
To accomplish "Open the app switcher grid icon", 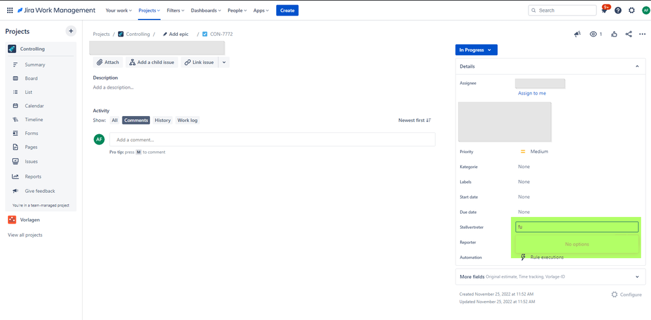I will click(x=10, y=10).
